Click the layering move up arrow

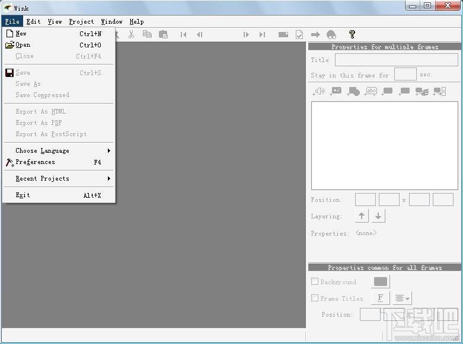tap(362, 216)
